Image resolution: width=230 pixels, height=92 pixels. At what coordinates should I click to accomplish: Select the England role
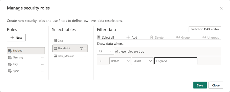pos(26,51)
